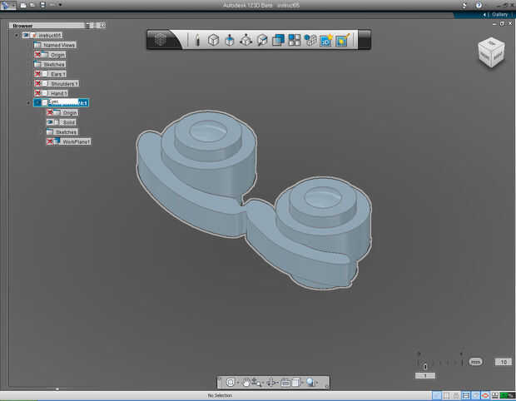
Task: Collapse the selected Eyes component node
Action: [28, 103]
